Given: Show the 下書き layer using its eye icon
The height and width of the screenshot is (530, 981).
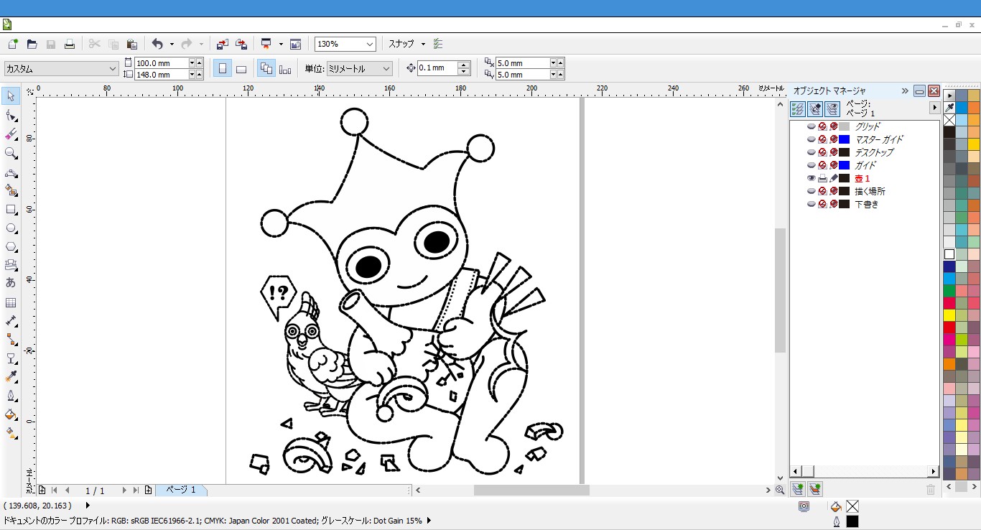Looking at the screenshot, I should (812, 204).
